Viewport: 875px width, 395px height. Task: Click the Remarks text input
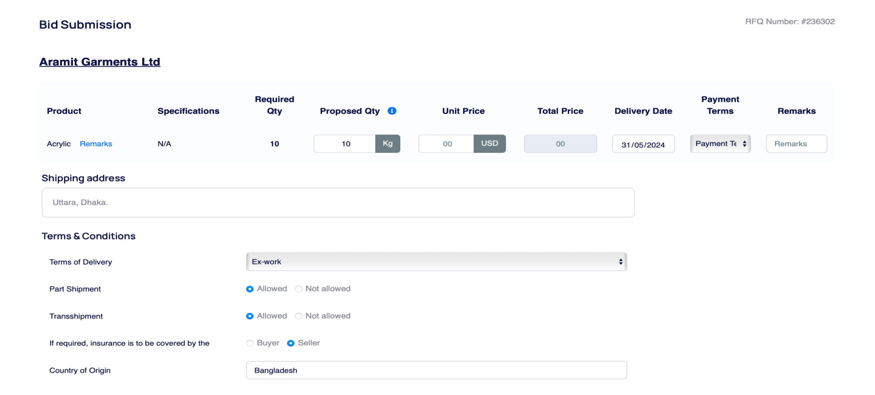click(796, 144)
